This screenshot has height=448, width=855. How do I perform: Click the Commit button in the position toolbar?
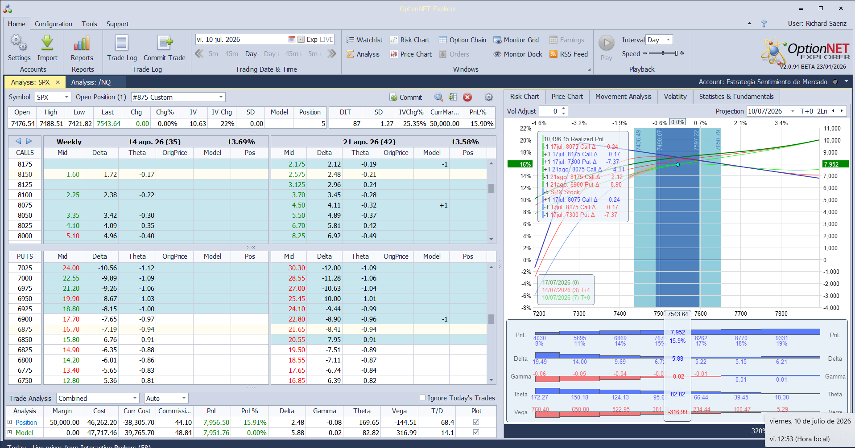point(405,98)
